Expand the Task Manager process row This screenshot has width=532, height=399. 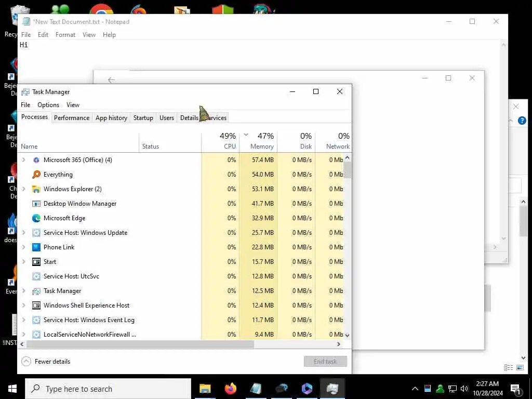(23, 291)
